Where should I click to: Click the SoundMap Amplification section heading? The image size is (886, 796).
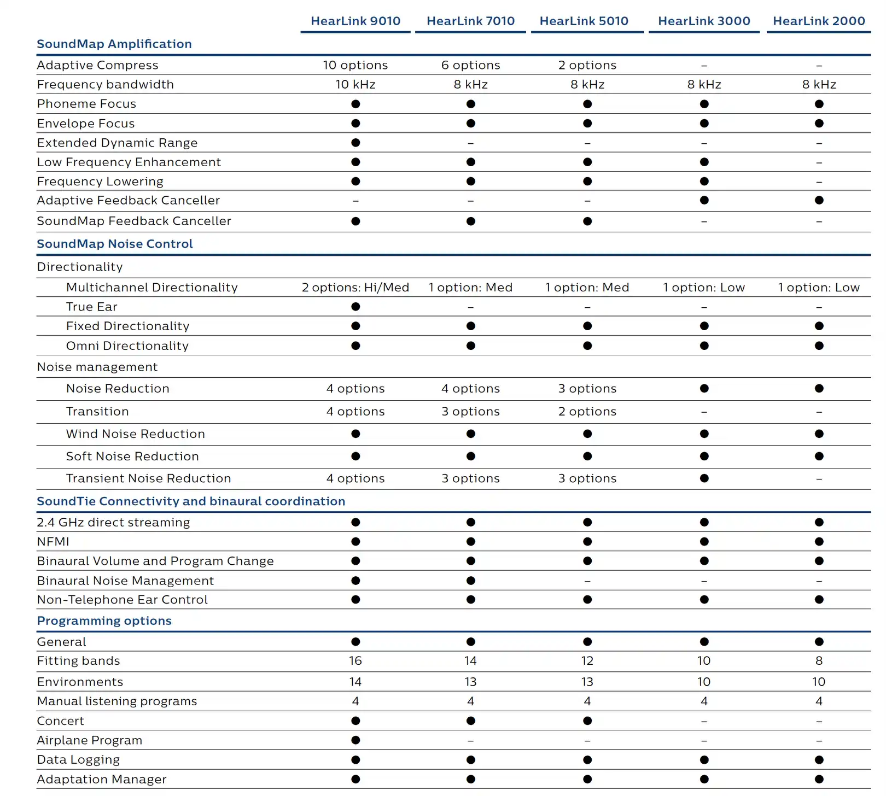(114, 44)
